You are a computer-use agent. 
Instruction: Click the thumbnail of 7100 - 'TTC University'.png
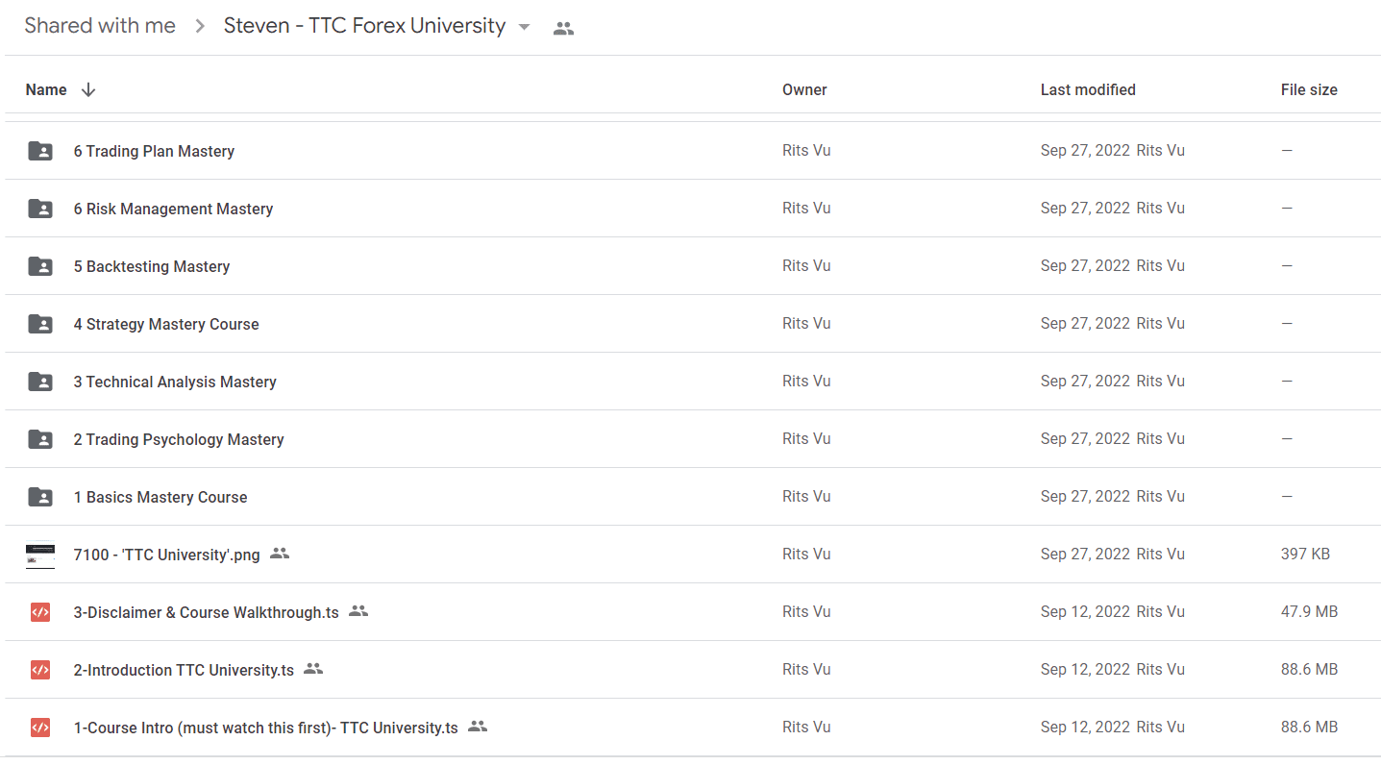40,555
